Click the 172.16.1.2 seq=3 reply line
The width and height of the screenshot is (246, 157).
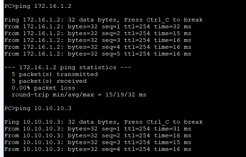[x=98, y=40]
